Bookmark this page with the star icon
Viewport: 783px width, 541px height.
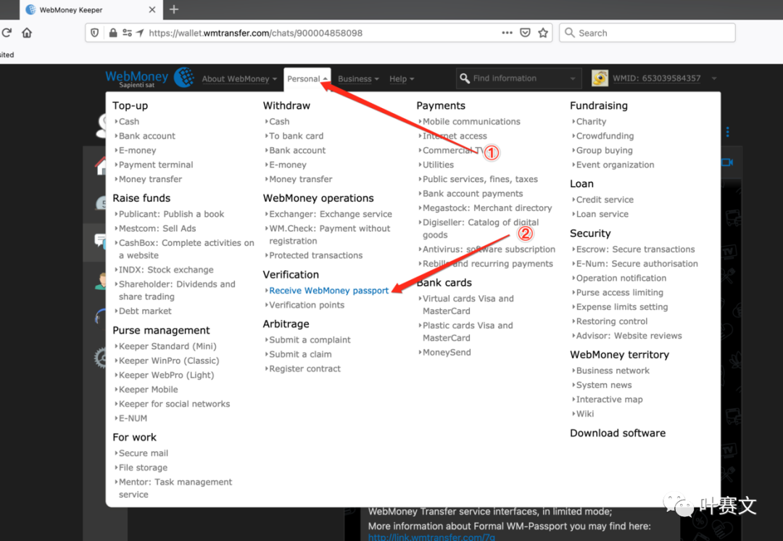[543, 33]
